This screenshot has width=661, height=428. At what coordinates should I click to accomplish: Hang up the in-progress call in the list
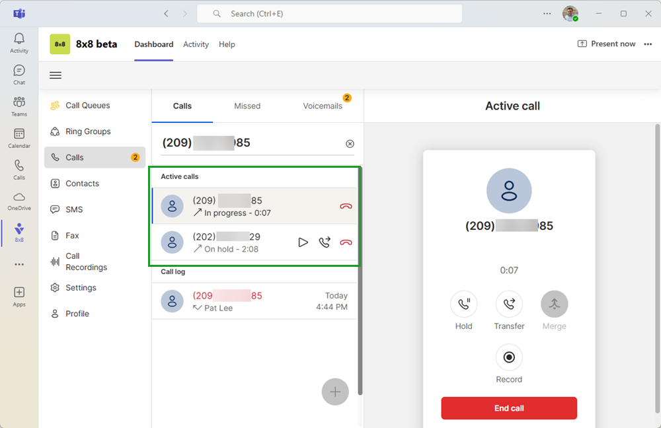(346, 206)
